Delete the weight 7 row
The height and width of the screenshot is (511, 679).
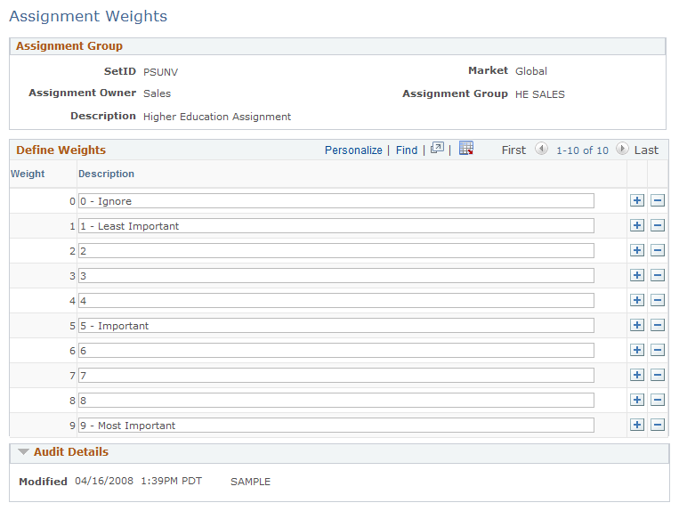pyautogui.click(x=658, y=375)
